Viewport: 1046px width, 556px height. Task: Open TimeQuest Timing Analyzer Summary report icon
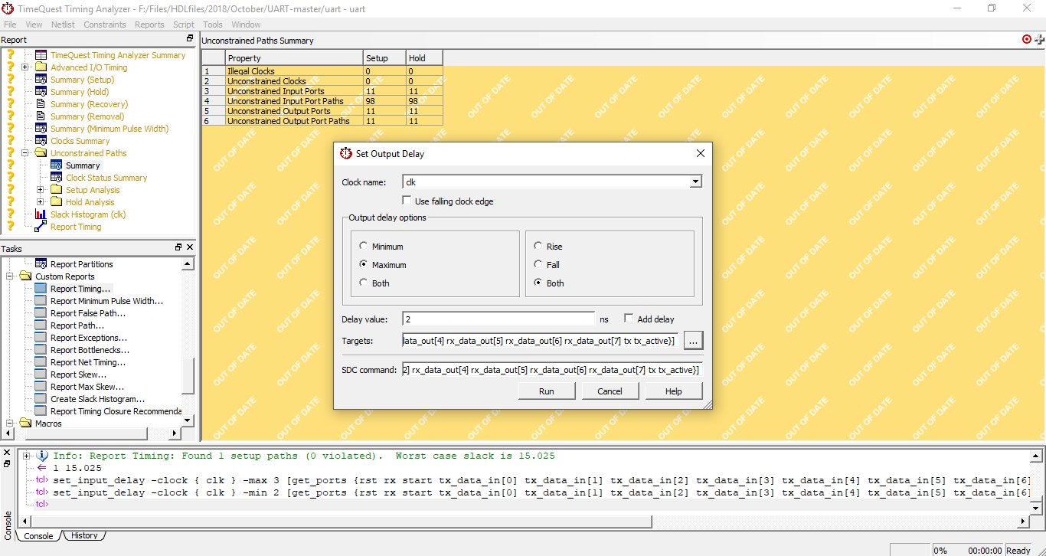coord(41,55)
